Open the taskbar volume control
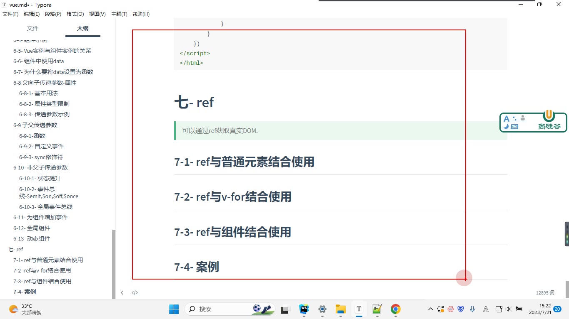 coord(508,309)
